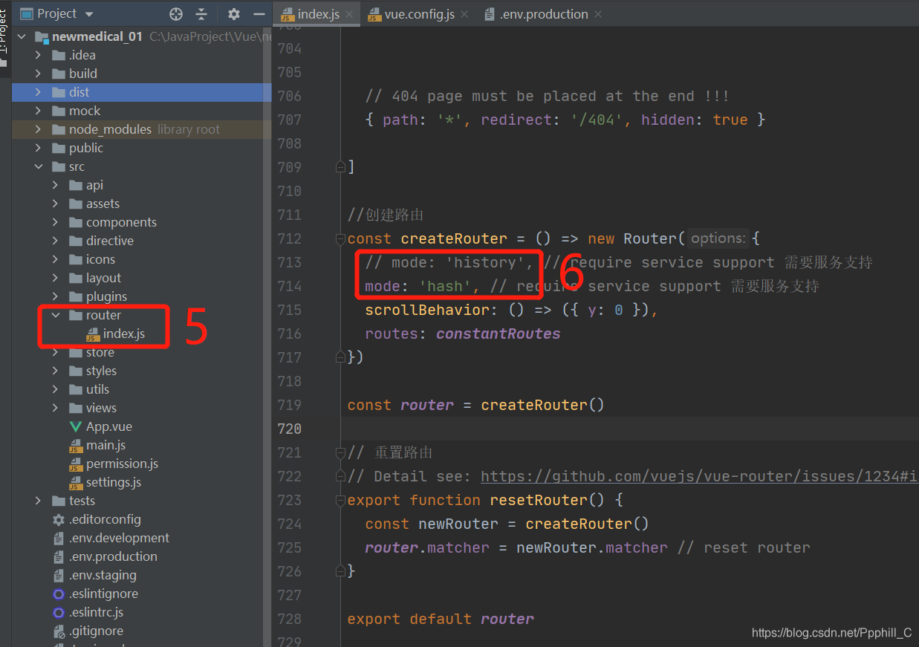The width and height of the screenshot is (919, 647).
Task: Select the views folder
Action: [x=101, y=408]
